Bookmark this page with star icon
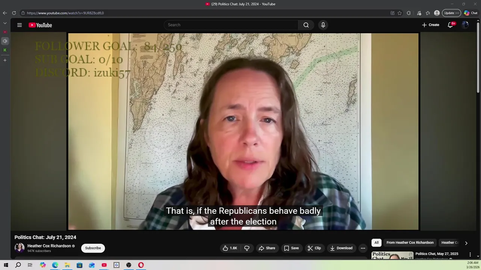 399,13
